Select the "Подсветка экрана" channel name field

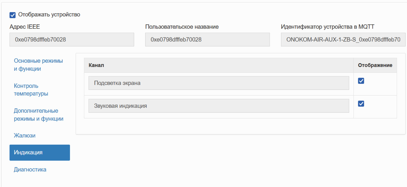219,83
